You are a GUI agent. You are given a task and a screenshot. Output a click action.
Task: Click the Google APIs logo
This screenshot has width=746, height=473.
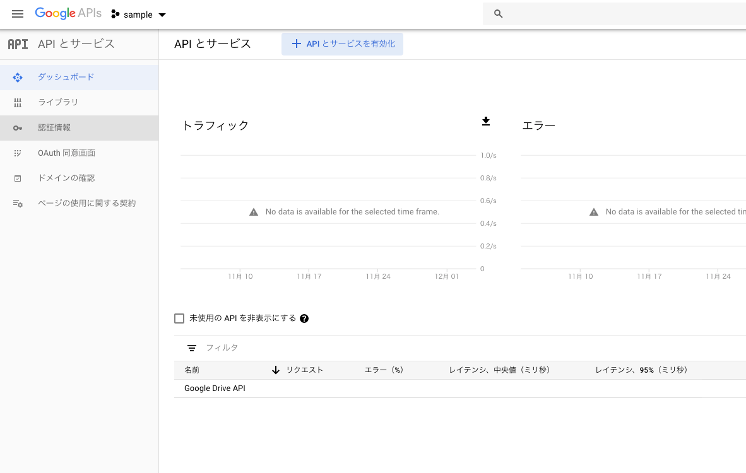coord(68,13)
